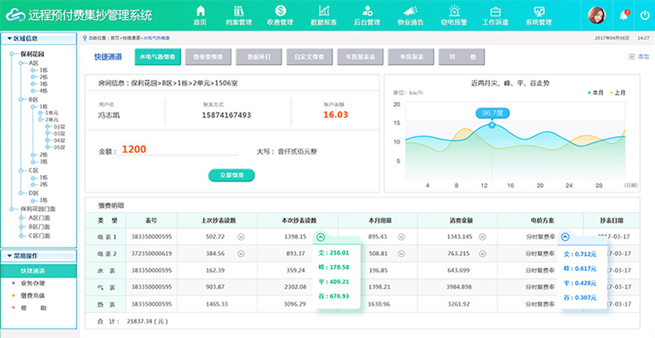Screen dimensions: 655x338
Task: Open the 首页 home icon
Action: (x=200, y=12)
